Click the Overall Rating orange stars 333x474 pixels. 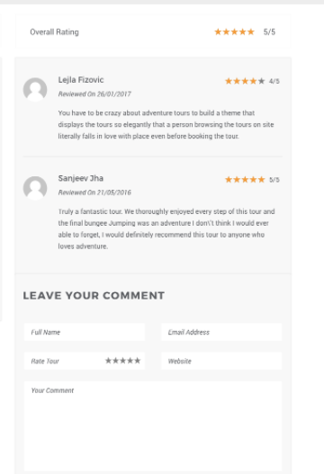234,31
